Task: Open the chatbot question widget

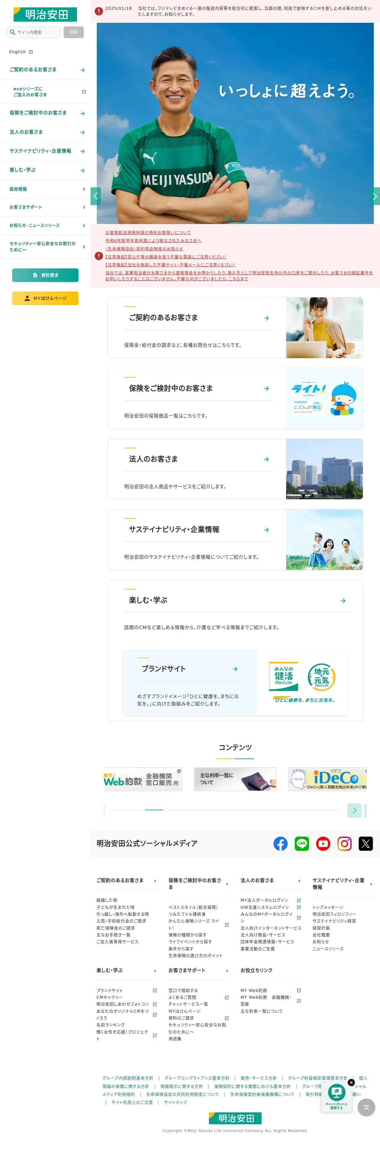Action: 336,1097
